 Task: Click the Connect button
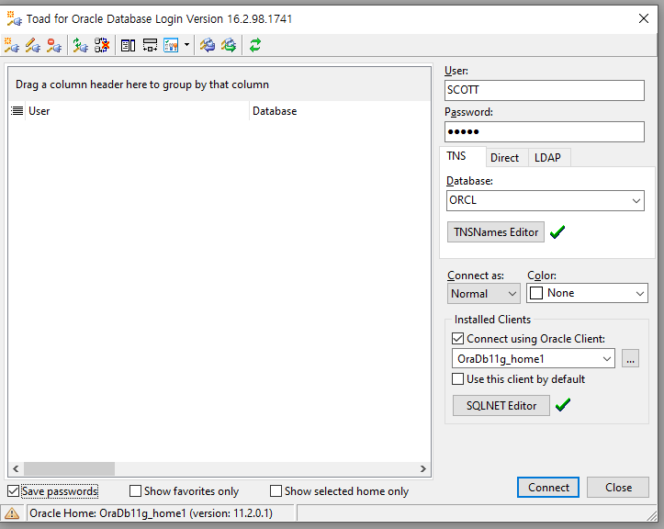(x=548, y=488)
